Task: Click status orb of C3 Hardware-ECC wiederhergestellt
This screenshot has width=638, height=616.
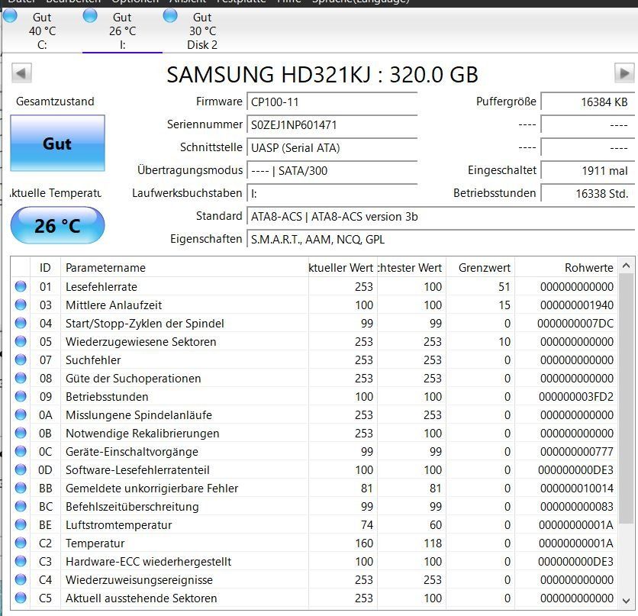Action: tap(21, 561)
